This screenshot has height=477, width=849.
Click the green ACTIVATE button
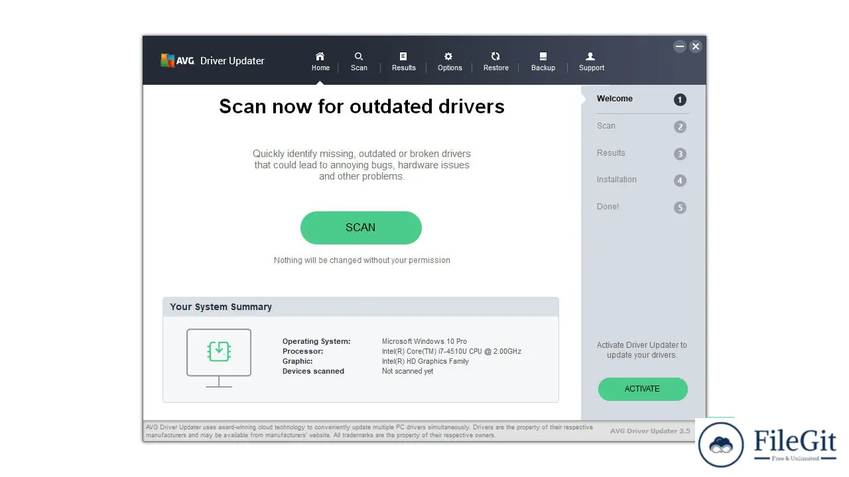coord(643,389)
